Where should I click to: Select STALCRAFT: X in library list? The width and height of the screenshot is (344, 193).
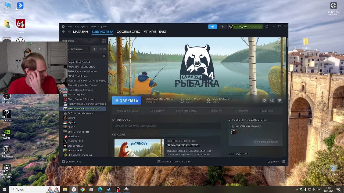coord(75,141)
